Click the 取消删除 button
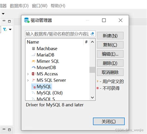147x134 pixels. [x=110, y=72]
